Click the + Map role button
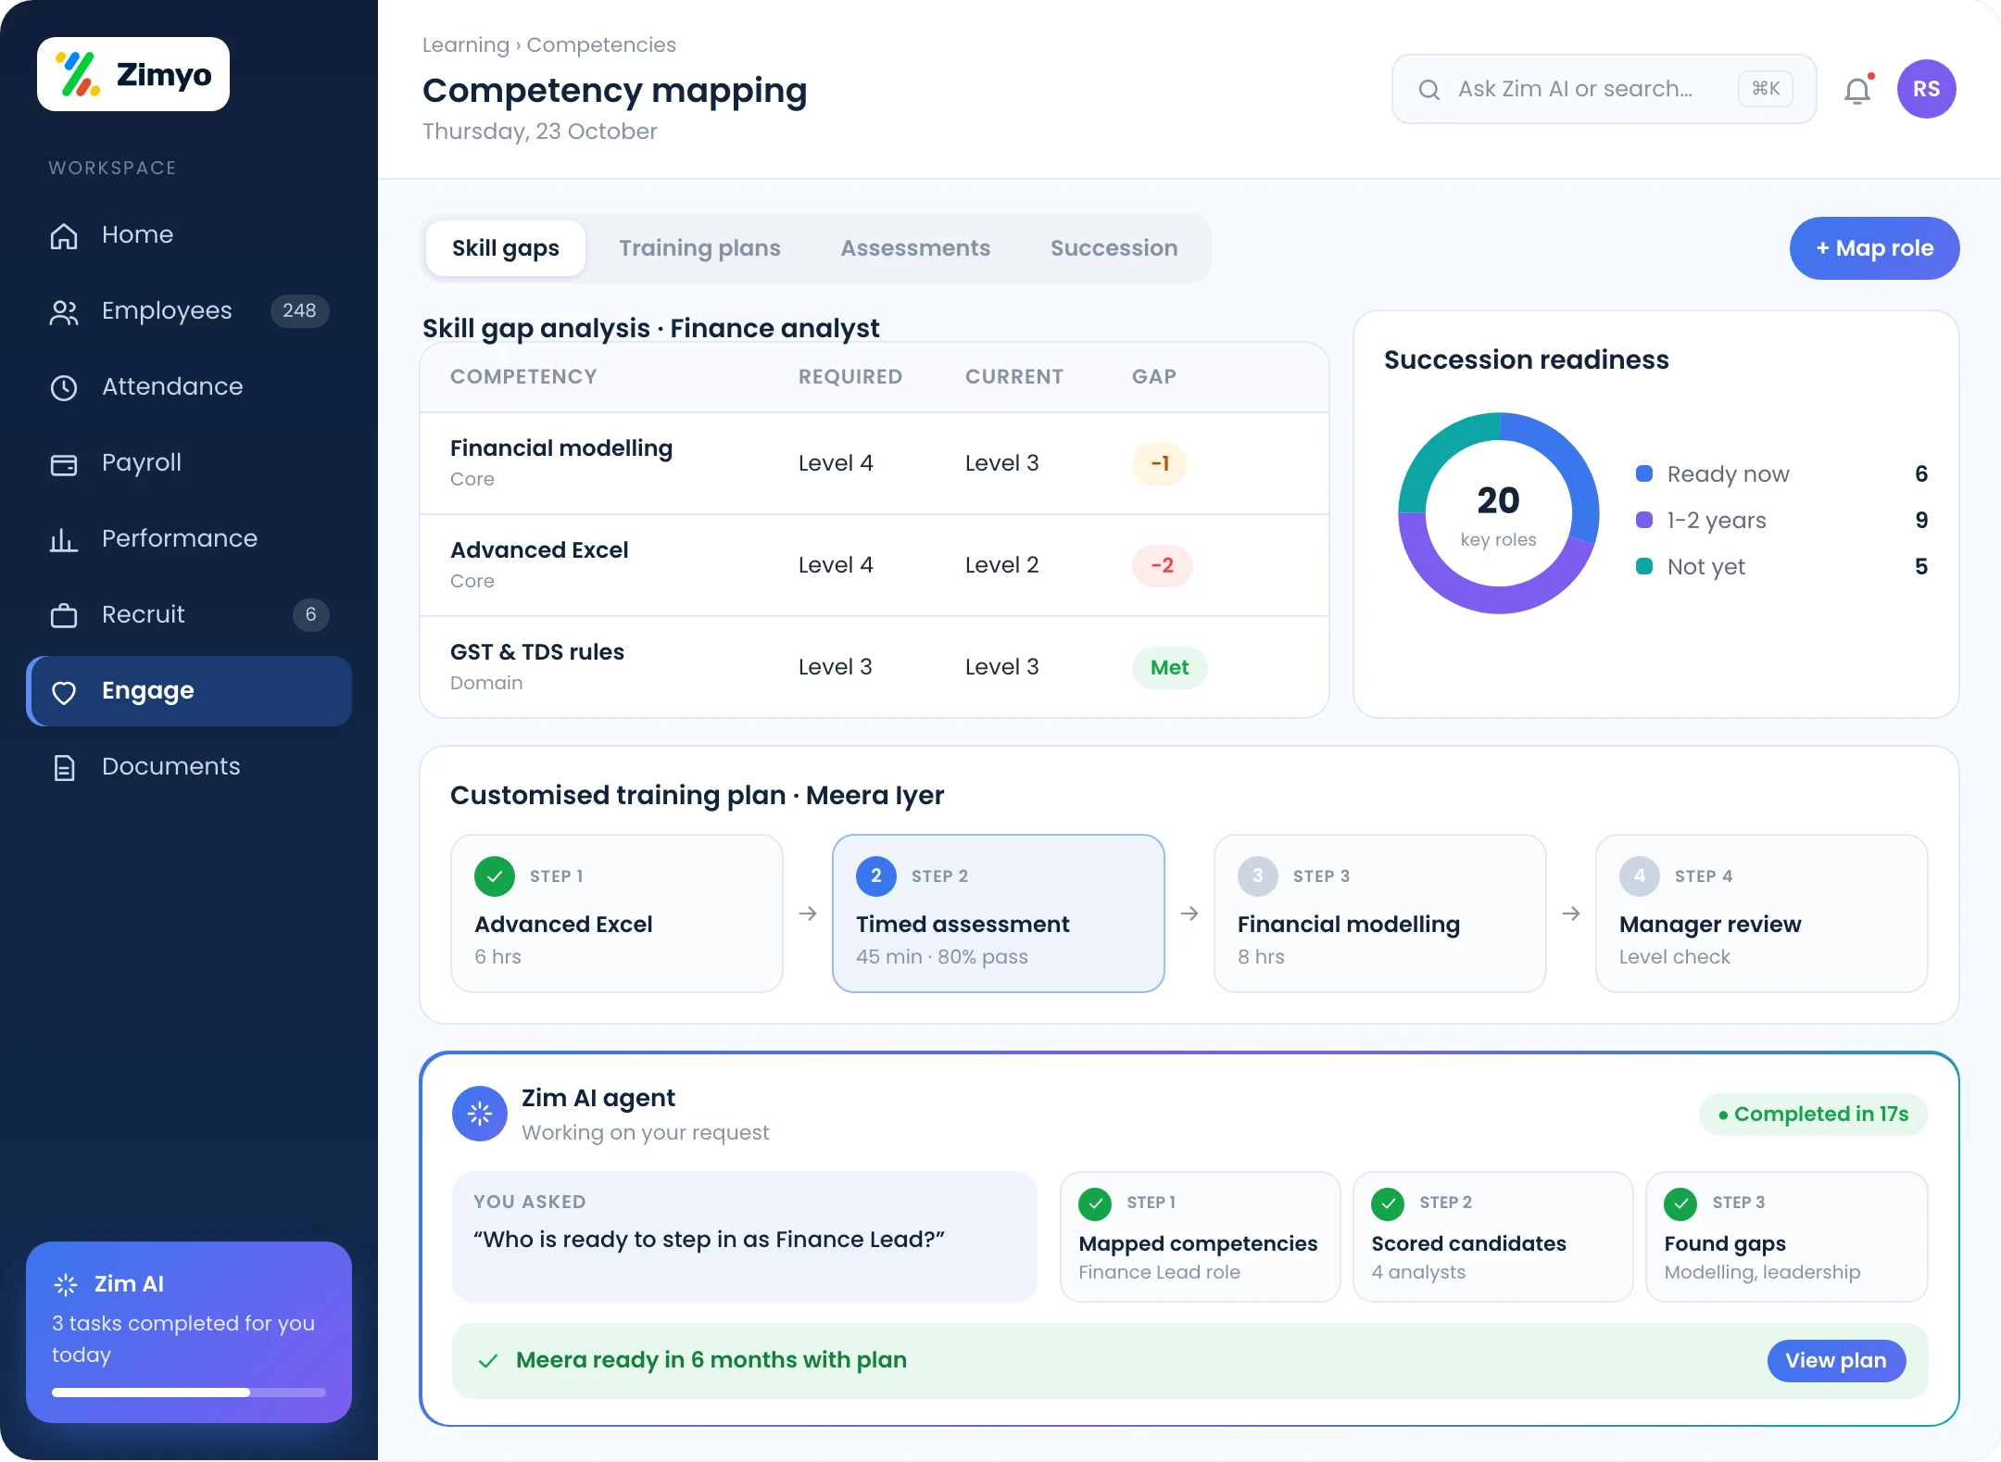The image size is (2001, 1462). click(1875, 248)
